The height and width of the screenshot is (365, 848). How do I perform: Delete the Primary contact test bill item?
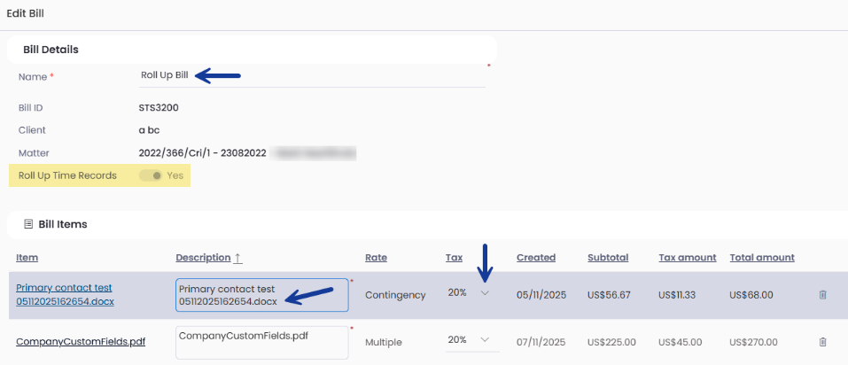tap(822, 295)
